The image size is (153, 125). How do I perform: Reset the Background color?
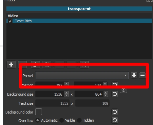[115, 112]
